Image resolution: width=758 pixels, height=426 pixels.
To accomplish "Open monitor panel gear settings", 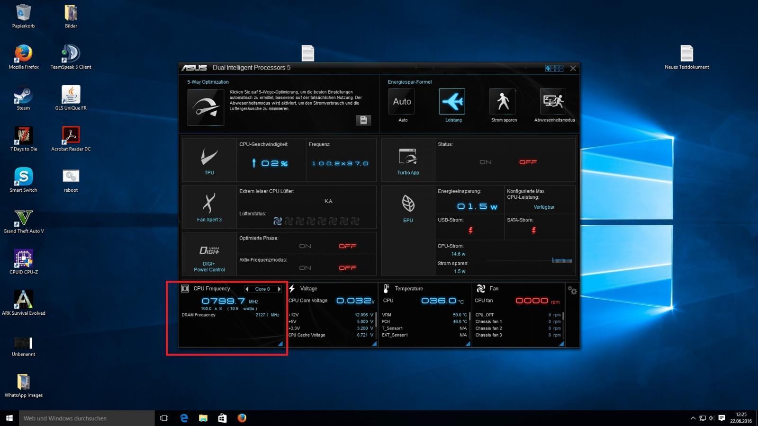I will 572,291.
